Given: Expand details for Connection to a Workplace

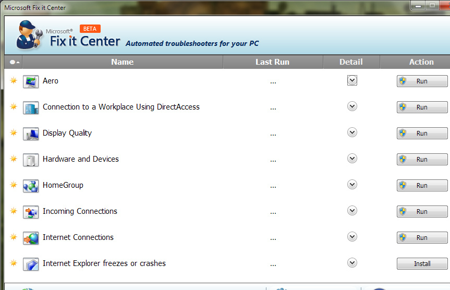Looking at the screenshot, I should click(x=352, y=106).
